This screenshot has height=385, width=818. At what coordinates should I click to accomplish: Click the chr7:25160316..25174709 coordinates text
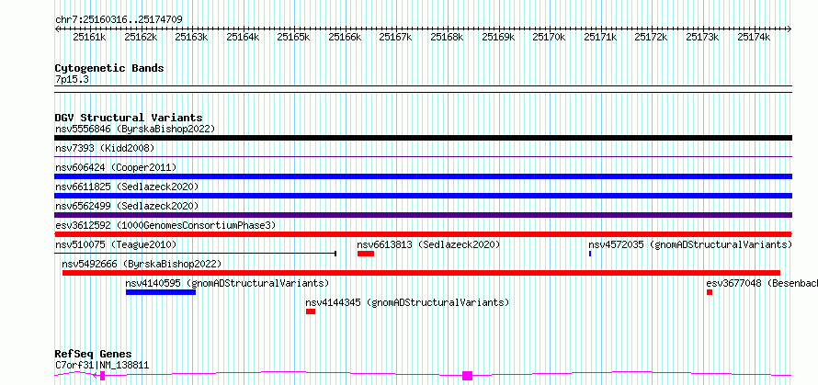(119, 20)
